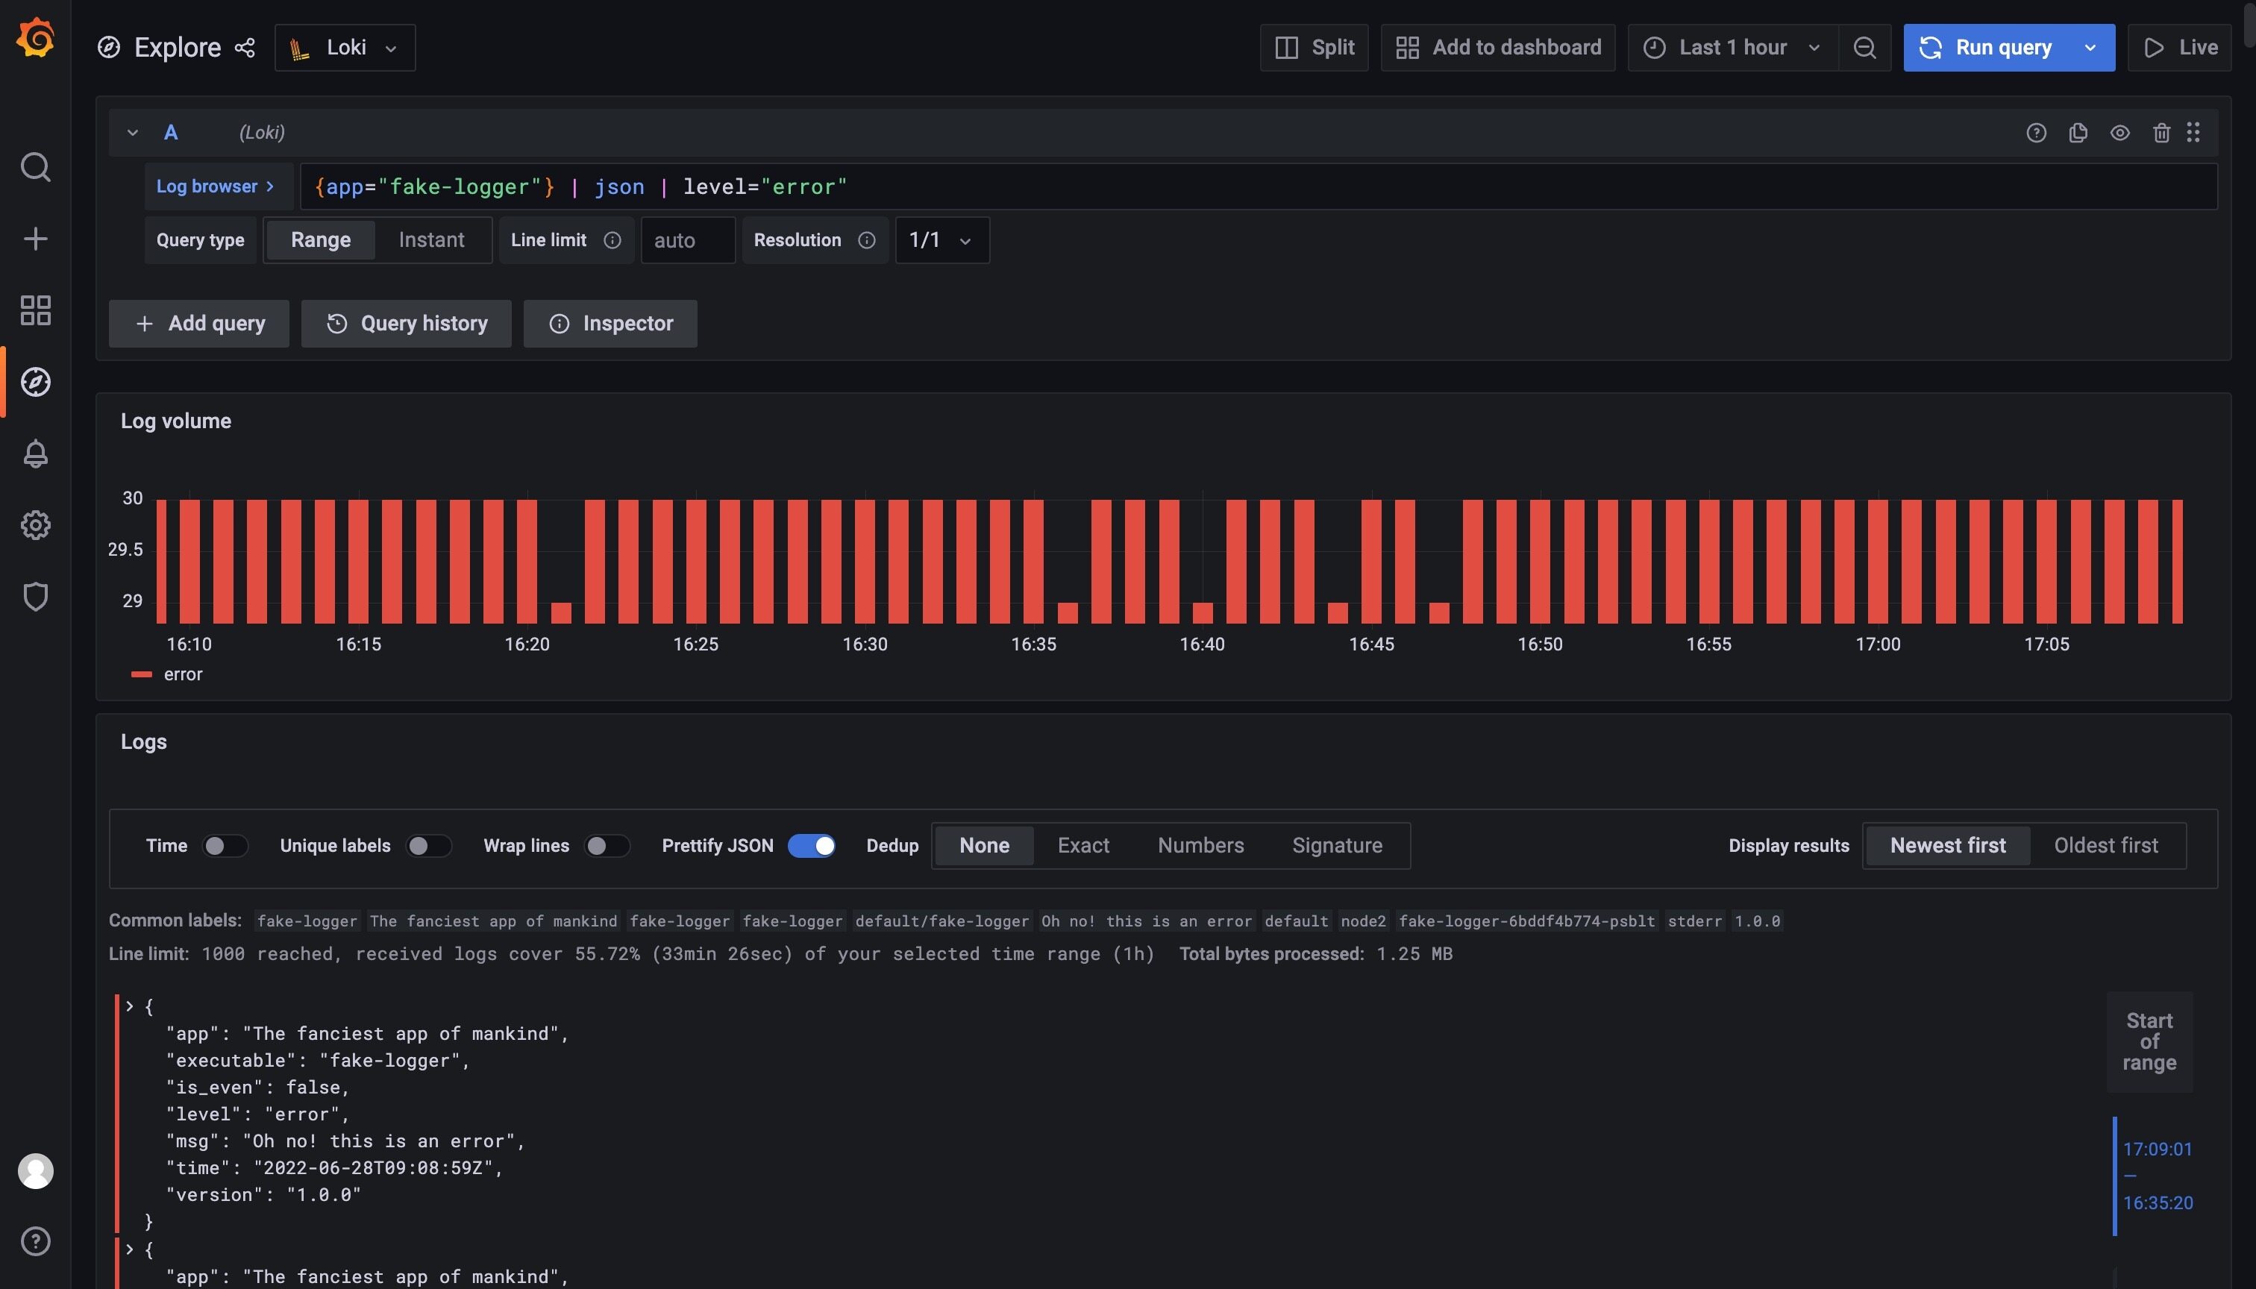Toggle the Time switch
Image resolution: width=2256 pixels, height=1289 pixels.
click(x=225, y=845)
